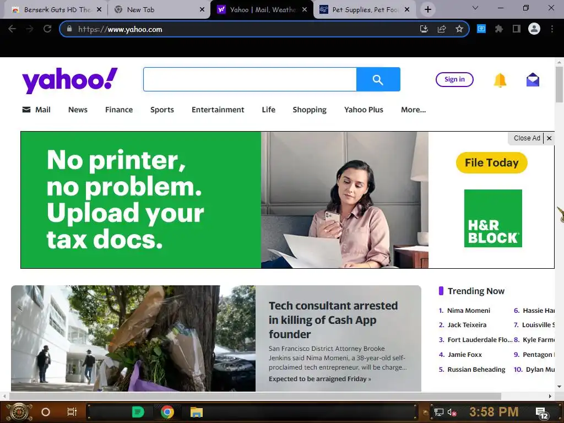Screen dimensions: 564x423
Task: Click the H&R Block logo
Action: tap(493, 218)
